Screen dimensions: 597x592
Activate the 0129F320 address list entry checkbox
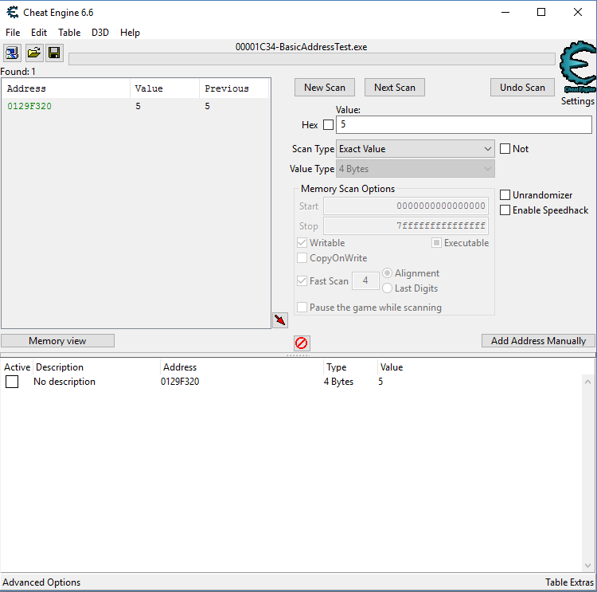[12, 382]
